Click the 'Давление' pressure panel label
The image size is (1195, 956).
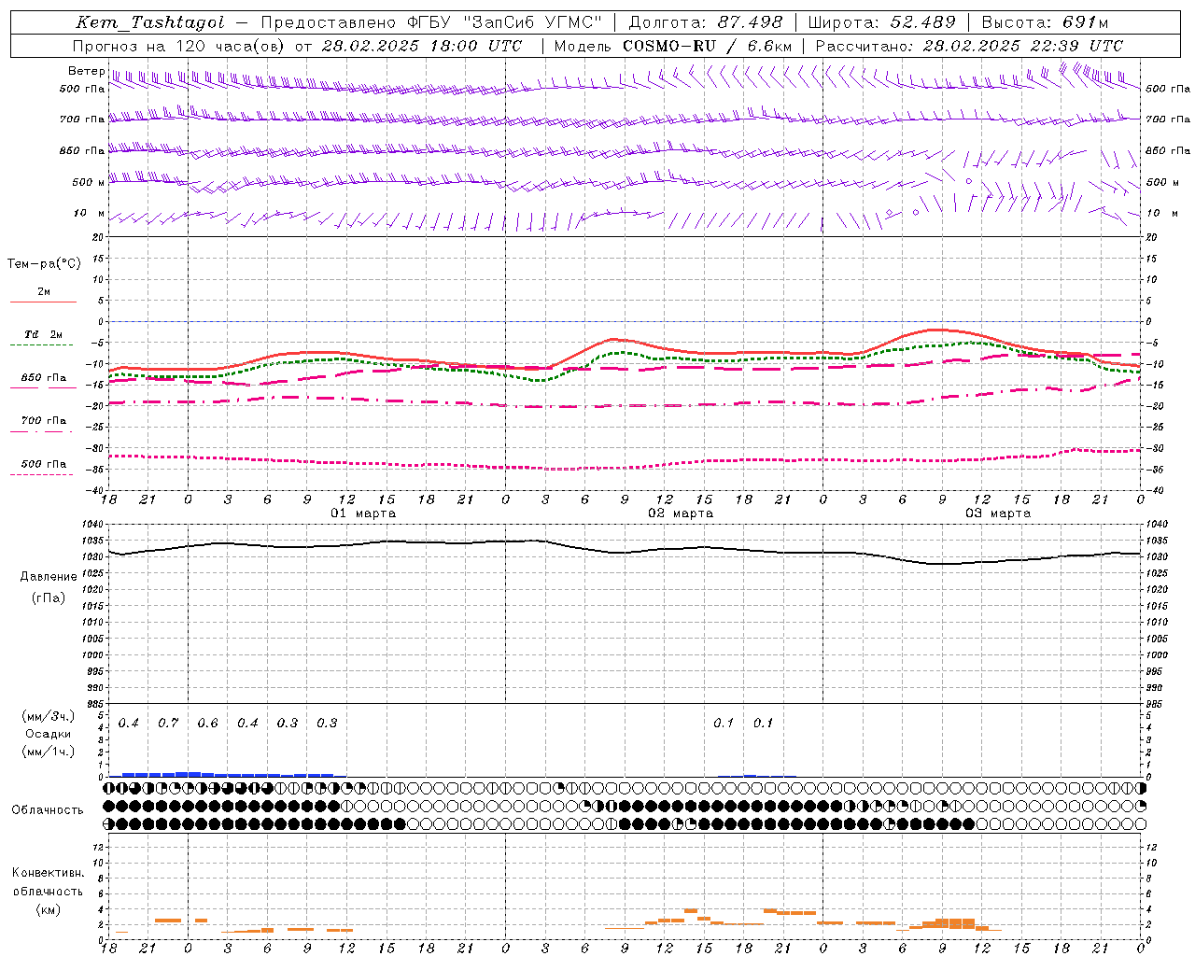pyautogui.click(x=49, y=576)
